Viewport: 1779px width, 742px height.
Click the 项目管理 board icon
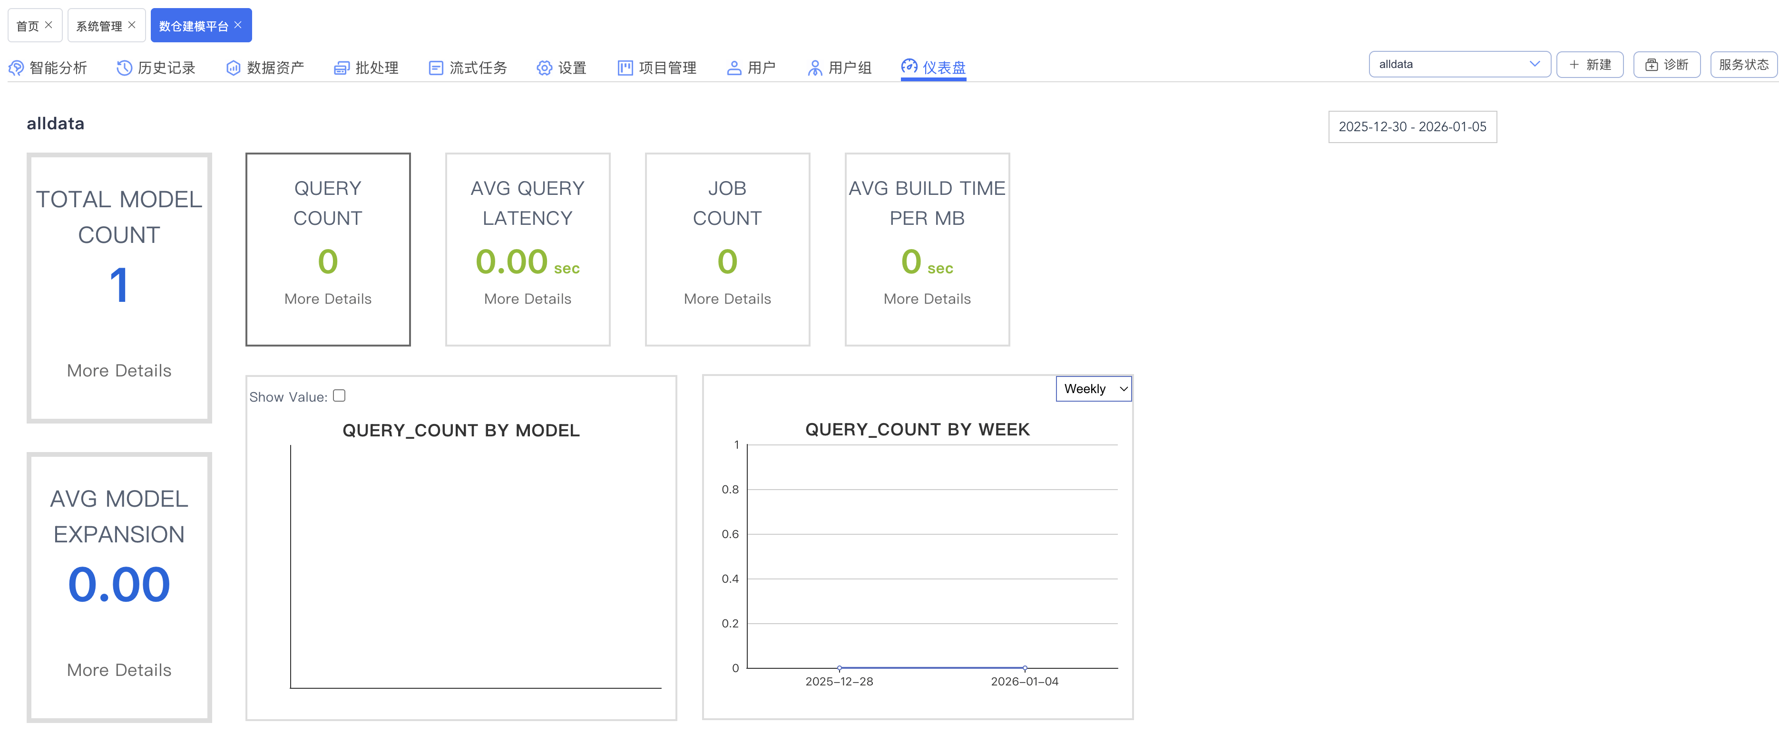tap(625, 67)
